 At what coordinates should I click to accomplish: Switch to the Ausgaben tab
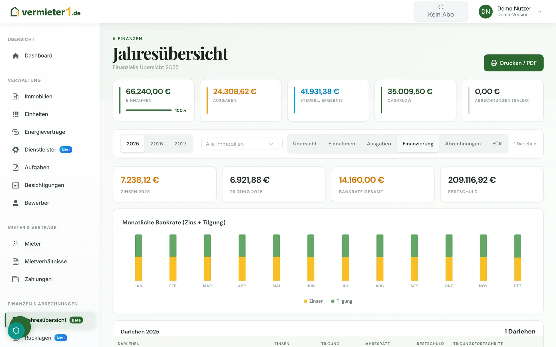click(379, 144)
